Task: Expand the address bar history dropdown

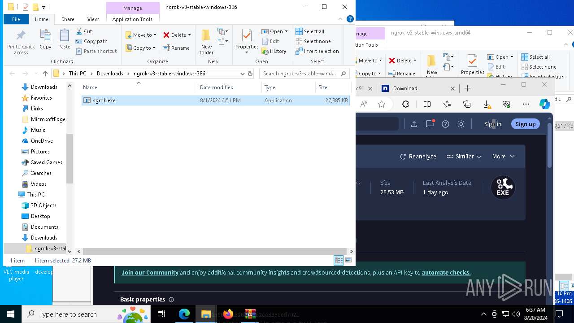Action: (x=242, y=74)
